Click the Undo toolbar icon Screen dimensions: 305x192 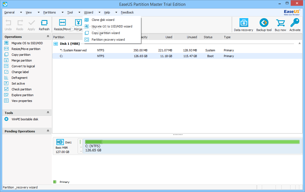pos(8,23)
